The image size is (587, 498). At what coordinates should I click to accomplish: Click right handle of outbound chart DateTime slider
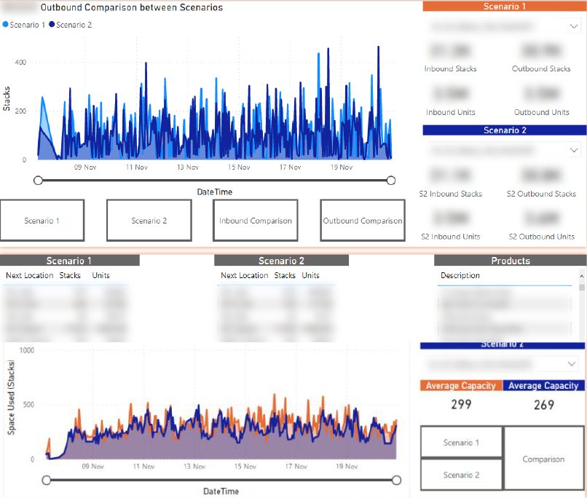[391, 181]
